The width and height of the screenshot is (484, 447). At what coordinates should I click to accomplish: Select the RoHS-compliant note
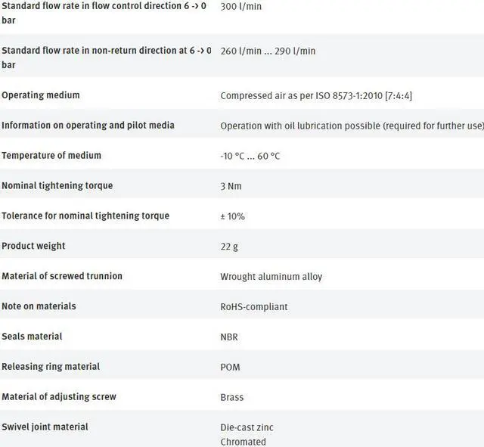(x=253, y=307)
